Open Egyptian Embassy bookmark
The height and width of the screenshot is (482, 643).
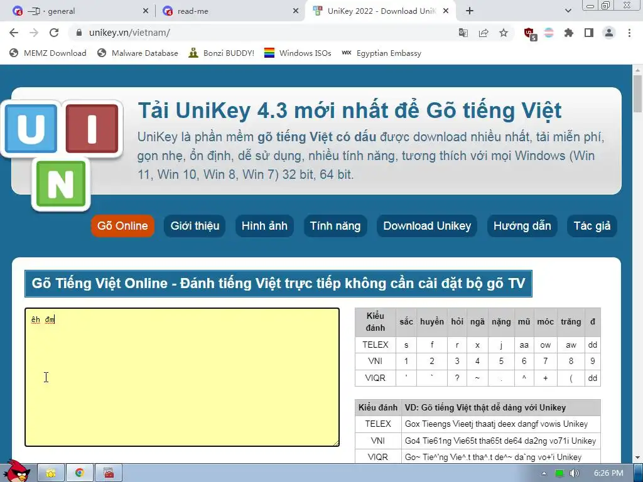point(381,53)
